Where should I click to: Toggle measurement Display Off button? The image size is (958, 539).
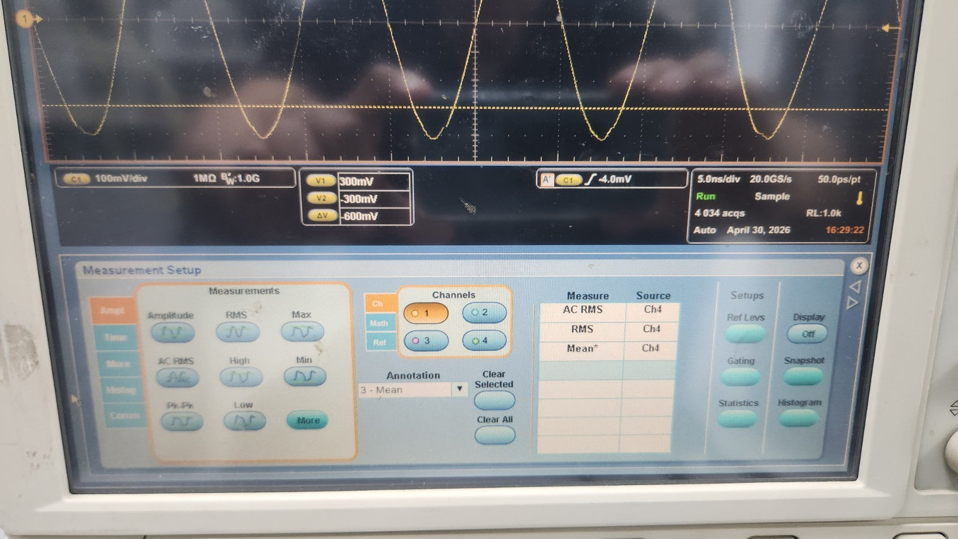click(x=807, y=334)
